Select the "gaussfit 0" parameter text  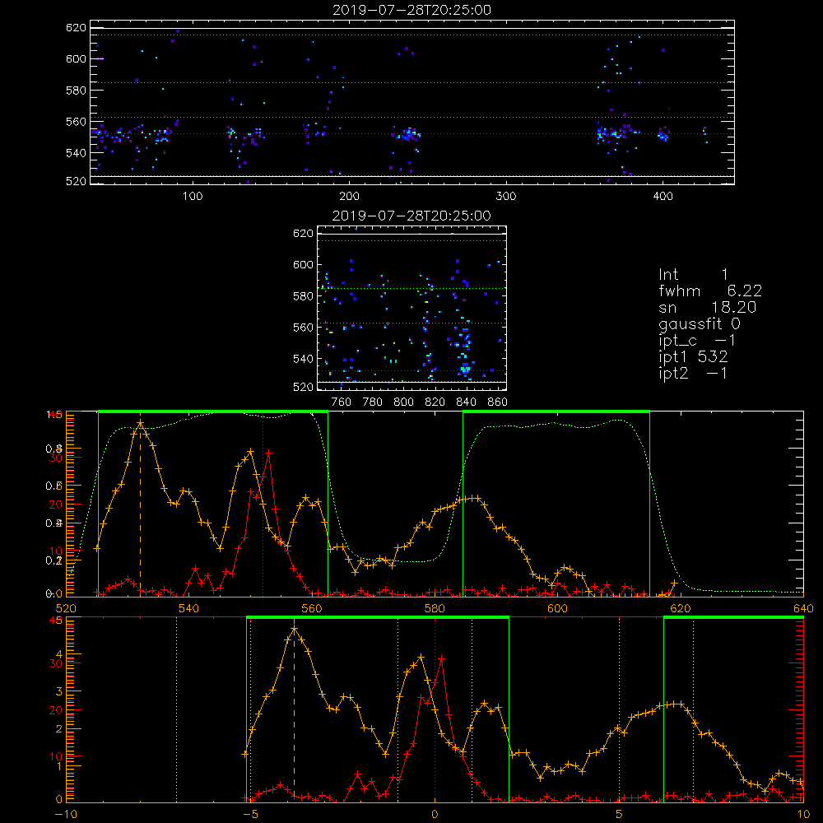tap(699, 324)
